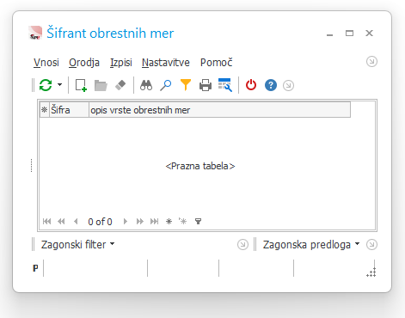This screenshot has height=318, width=405.
Task: Click the navigator bookmark asterisk icon
Action: tap(169, 221)
